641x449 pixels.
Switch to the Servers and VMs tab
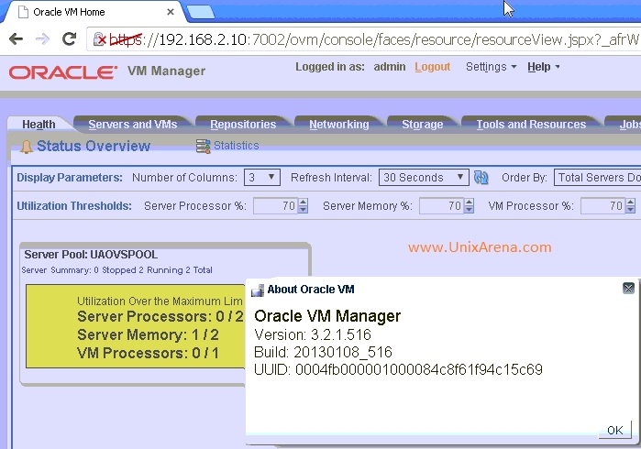(x=132, y=125)
